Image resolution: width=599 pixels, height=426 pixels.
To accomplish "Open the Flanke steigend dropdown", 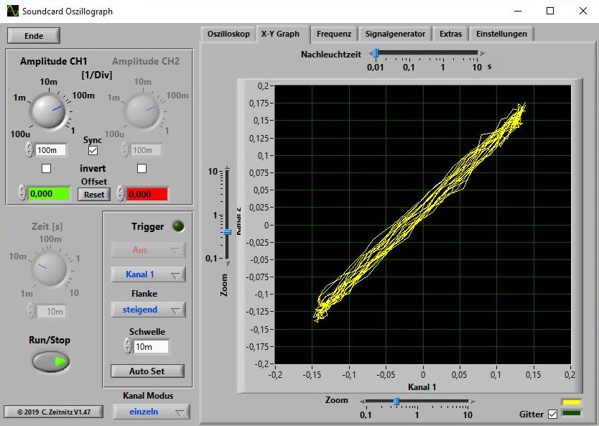I will (x=148, y=310).
